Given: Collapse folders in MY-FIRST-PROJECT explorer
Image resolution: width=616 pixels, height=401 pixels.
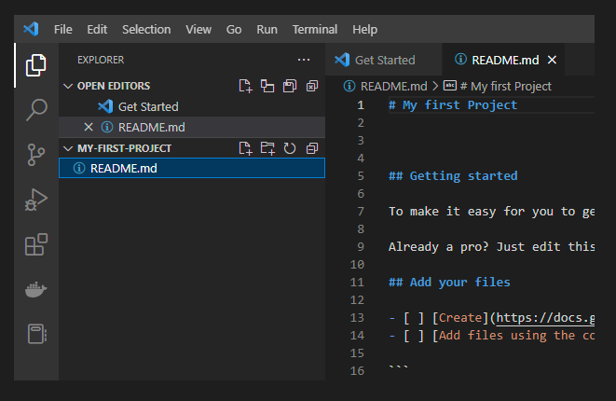Looking at the screenshot, I should 312,148.
